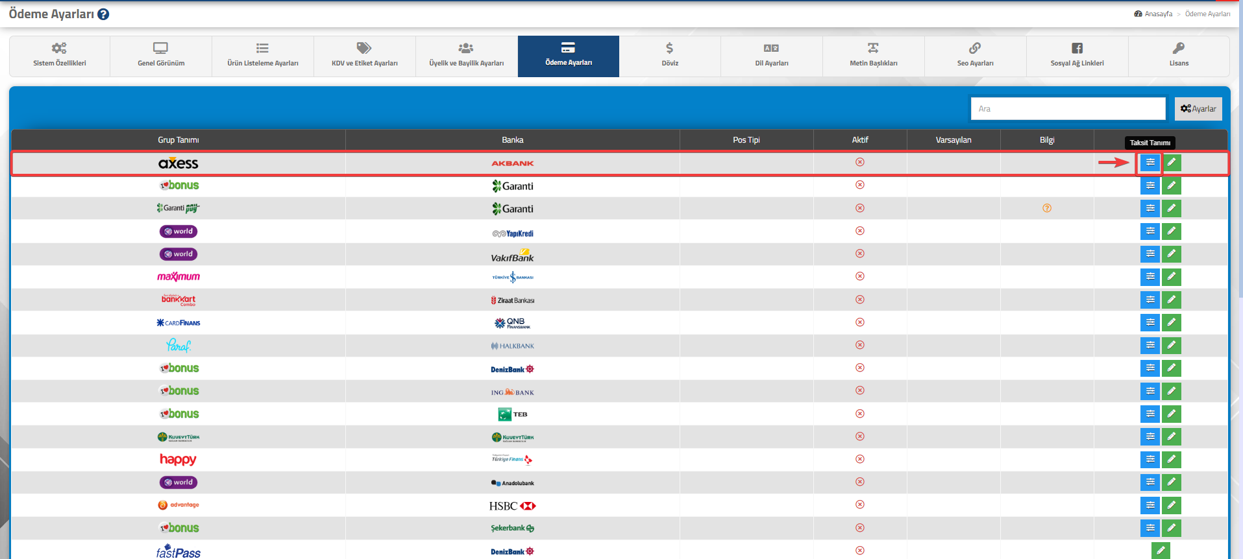
Task: Edit the maximum İş Bankası row
Action: (1172, 277)
